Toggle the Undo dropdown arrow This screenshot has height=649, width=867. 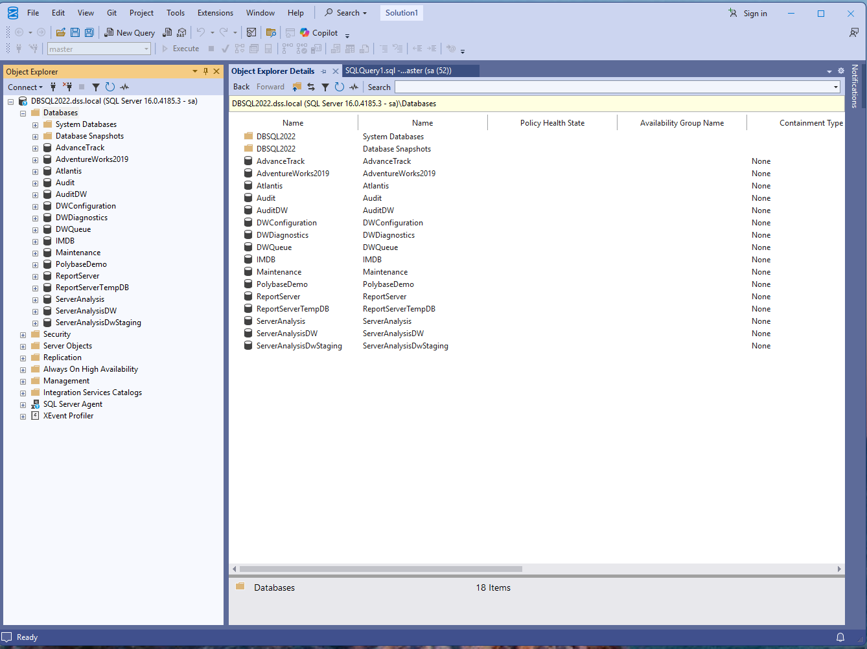(x=212, y=32)
